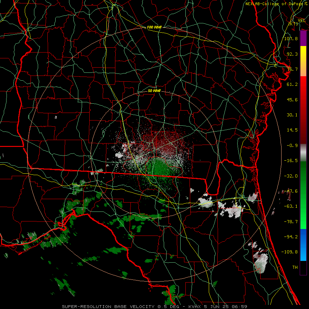Pick the bright red segment of color bar
This screenshot has width=309, height=309.
(x=303, y=87)
